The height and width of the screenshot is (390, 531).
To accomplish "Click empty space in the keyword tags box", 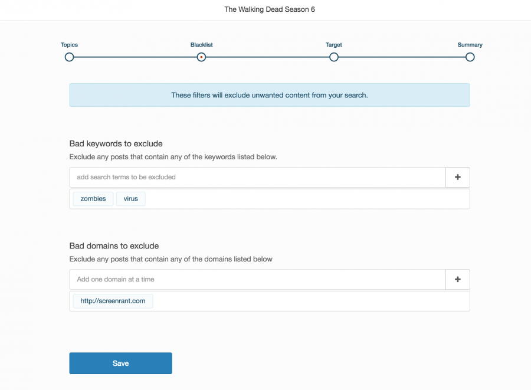I will click(307, 199).
